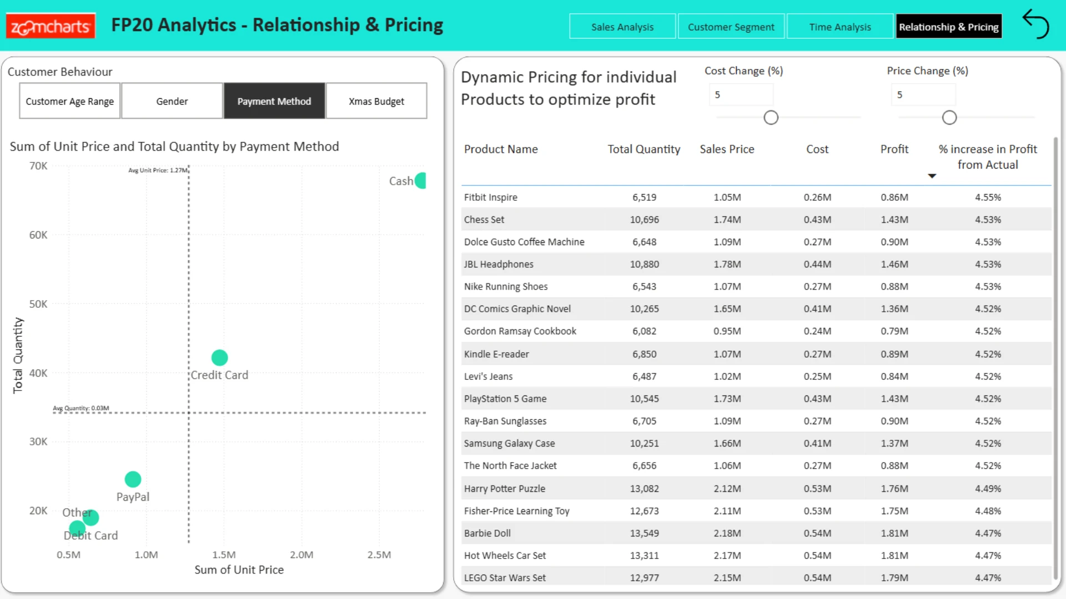
Task: Select DC Comics Graphic Novel
Action: click(756, 309)
